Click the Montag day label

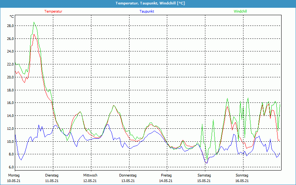coord(14,175)
